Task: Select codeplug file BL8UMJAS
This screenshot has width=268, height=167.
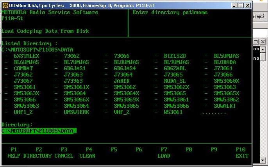Action: (127, 62)
